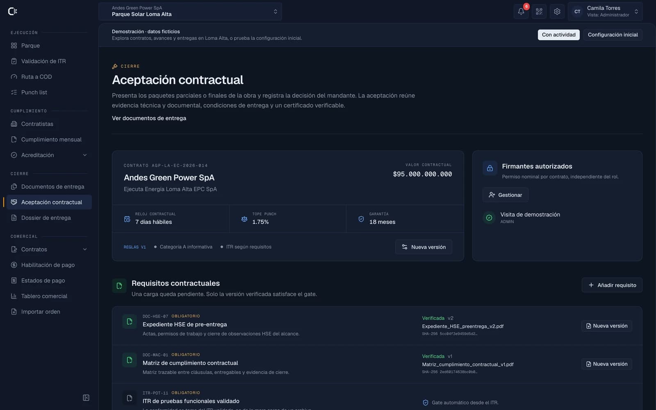Click the Estados de pago receipt icon

[14, 280]
